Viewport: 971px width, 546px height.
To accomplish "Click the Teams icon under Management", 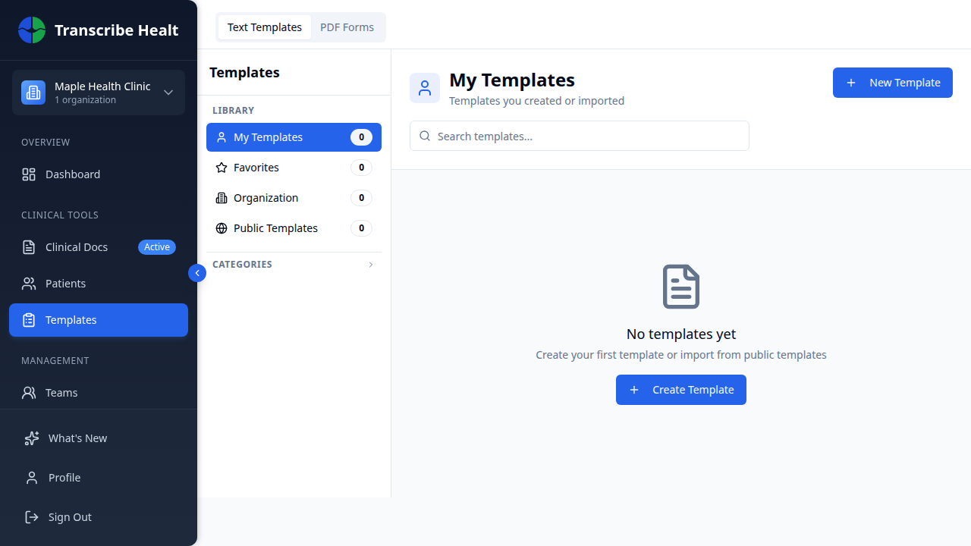I will coord(28,392).
